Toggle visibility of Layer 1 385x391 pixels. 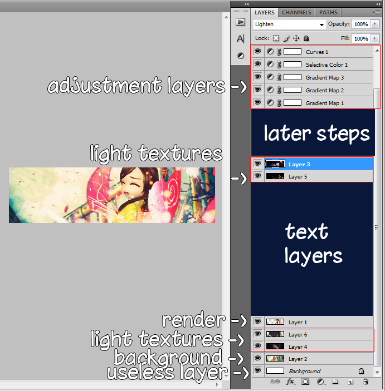click(257, 321)
